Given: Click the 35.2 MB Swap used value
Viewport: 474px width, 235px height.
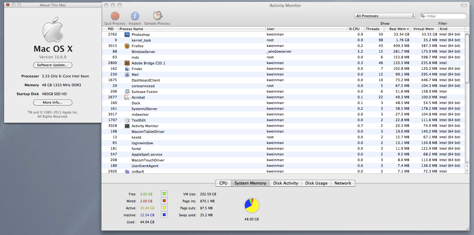Looking at the screenshot, I should click(x=206, y=215).
